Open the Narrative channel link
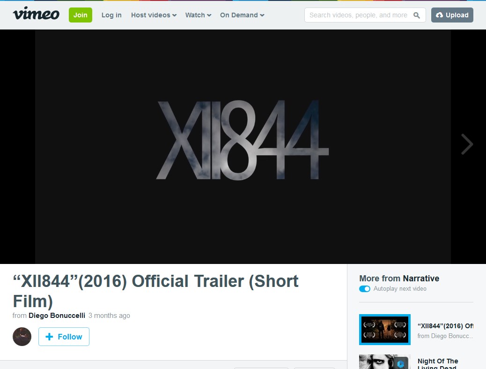The height and width of the screenshot is (369, 486). 421,279
